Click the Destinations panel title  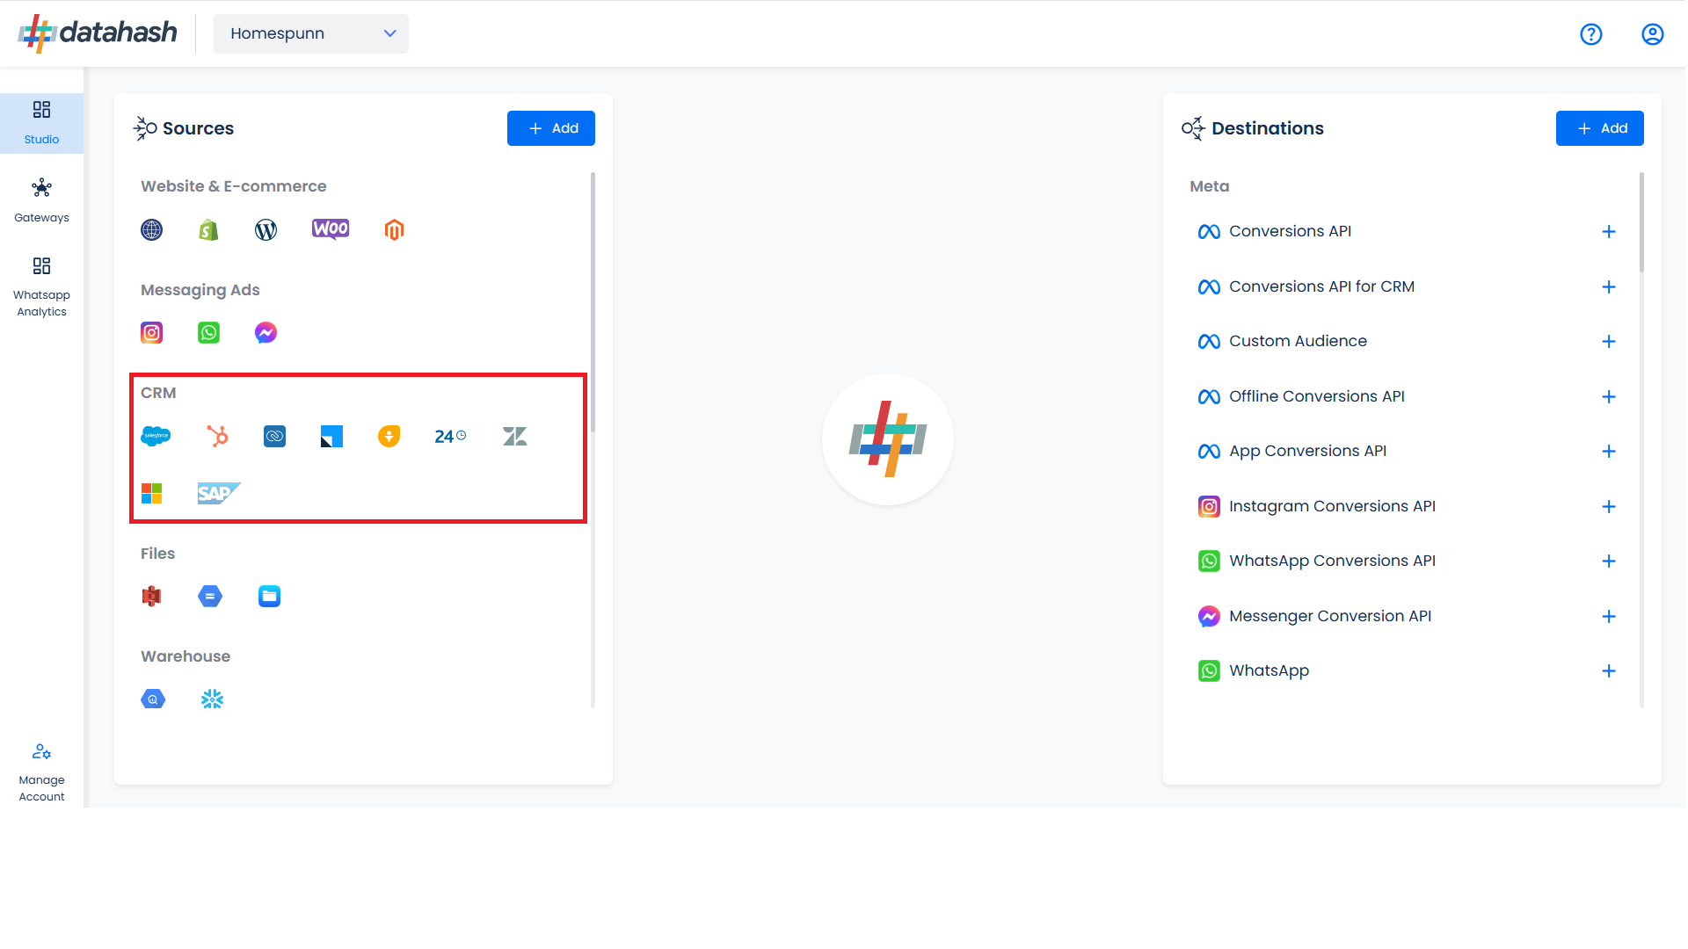pos(1267,128)
